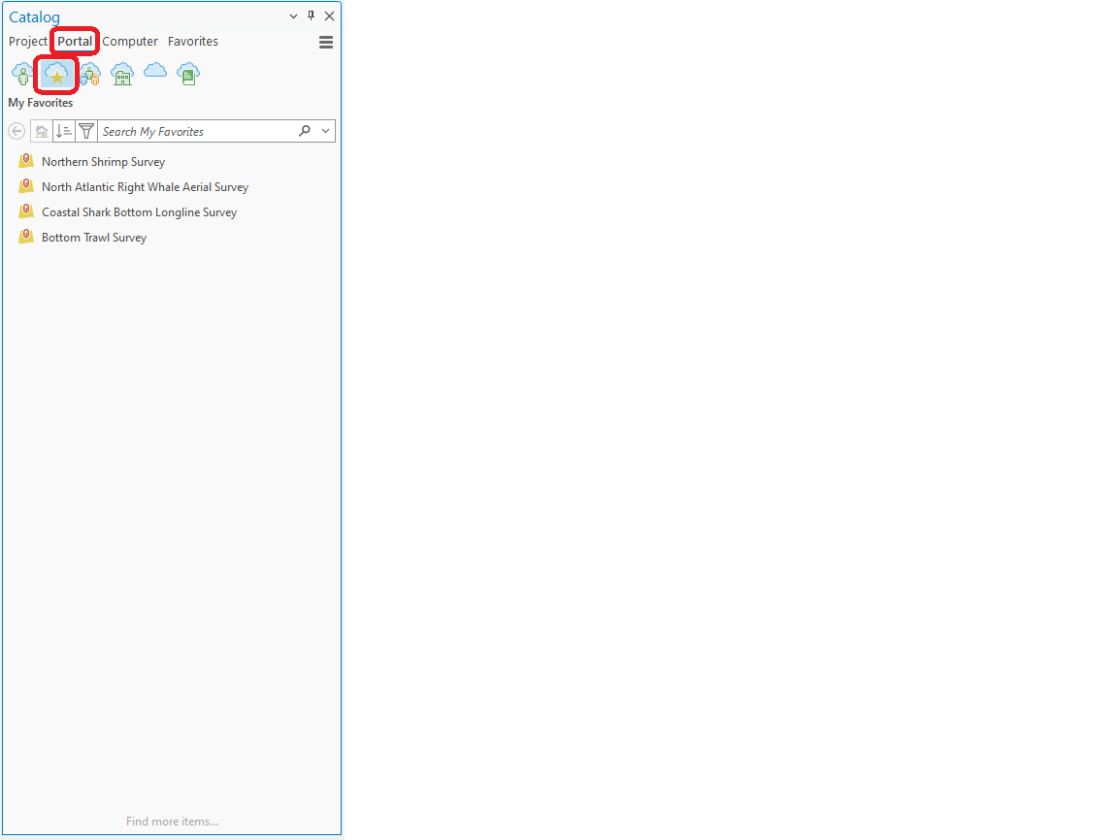
Task: Click the Home navigation icon
Action: point(42,131)
